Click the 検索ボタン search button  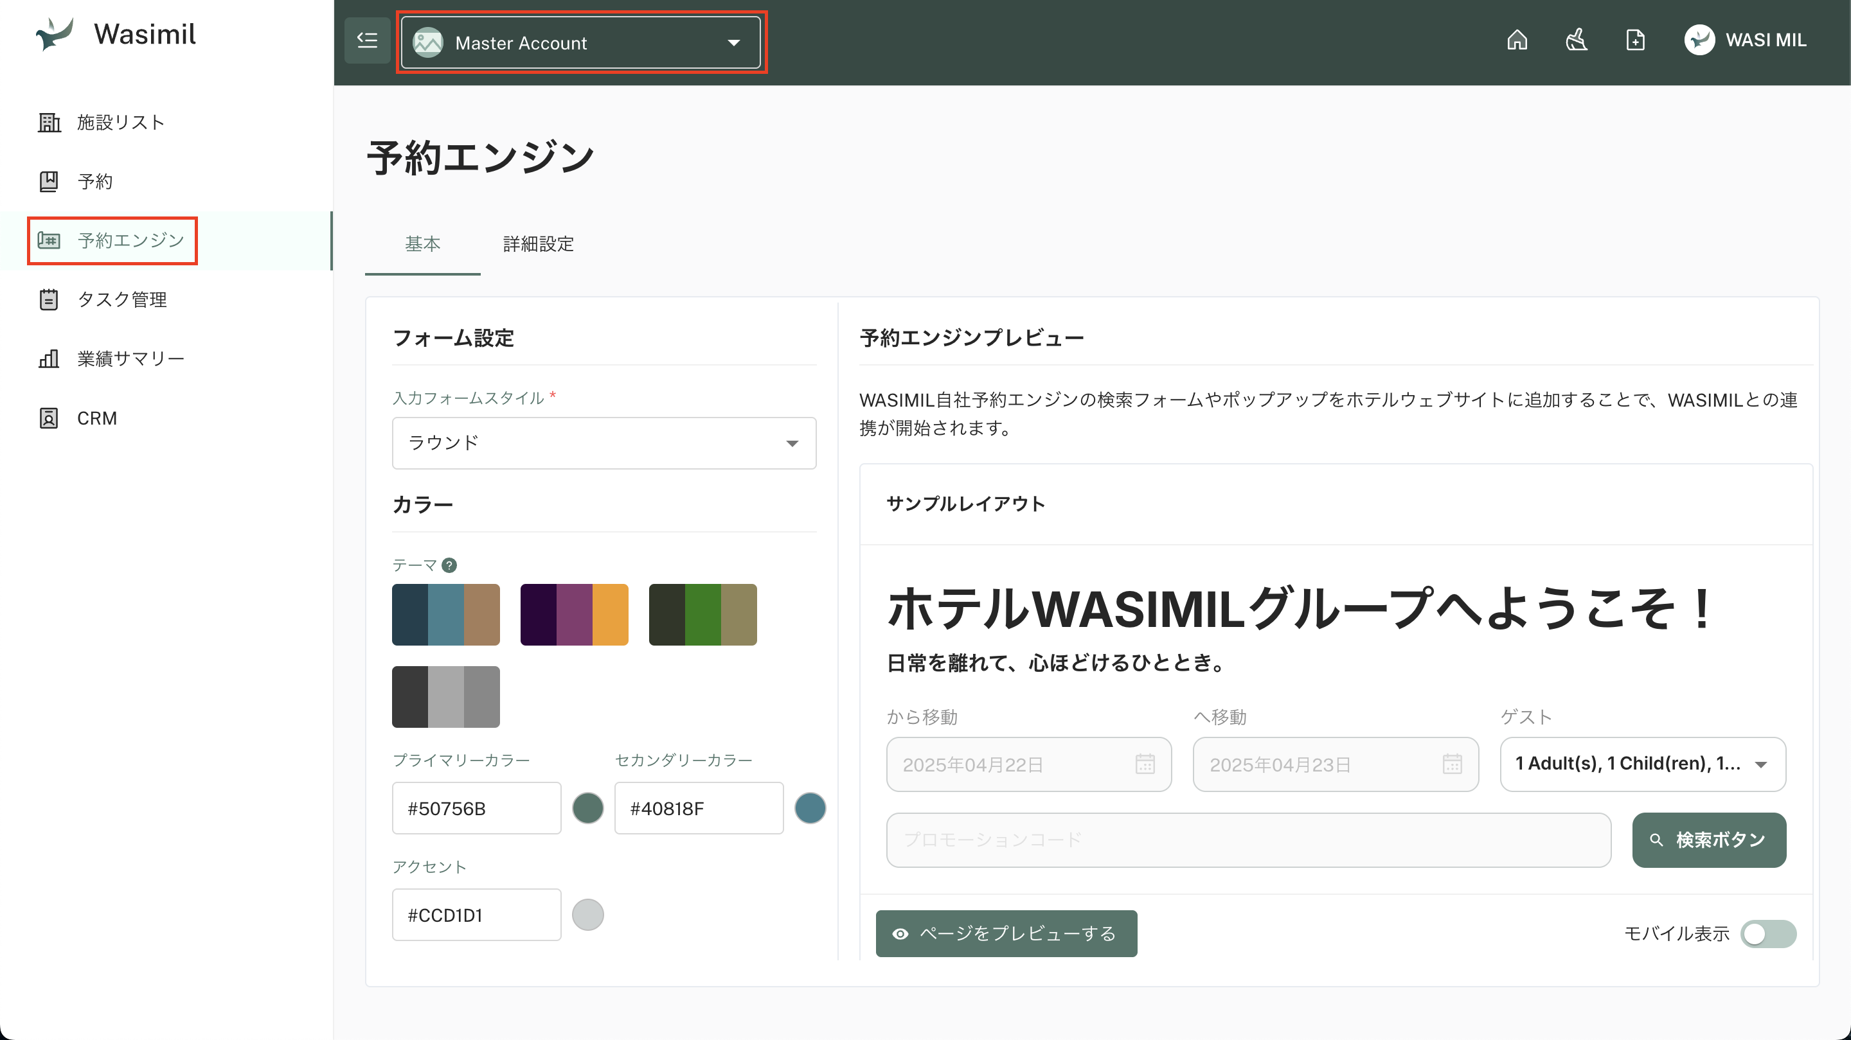[1709, 840]
